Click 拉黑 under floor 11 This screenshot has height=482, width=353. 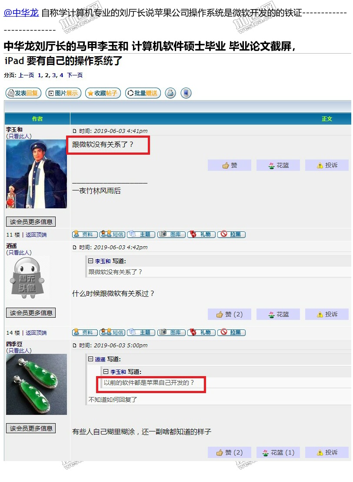click(x=232, y=234)
